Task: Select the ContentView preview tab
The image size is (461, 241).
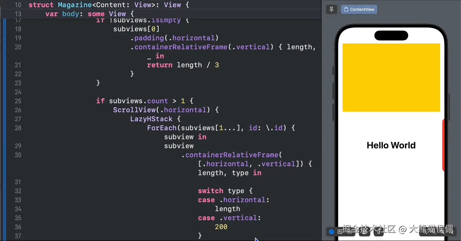Action: [x=359, y=9]
